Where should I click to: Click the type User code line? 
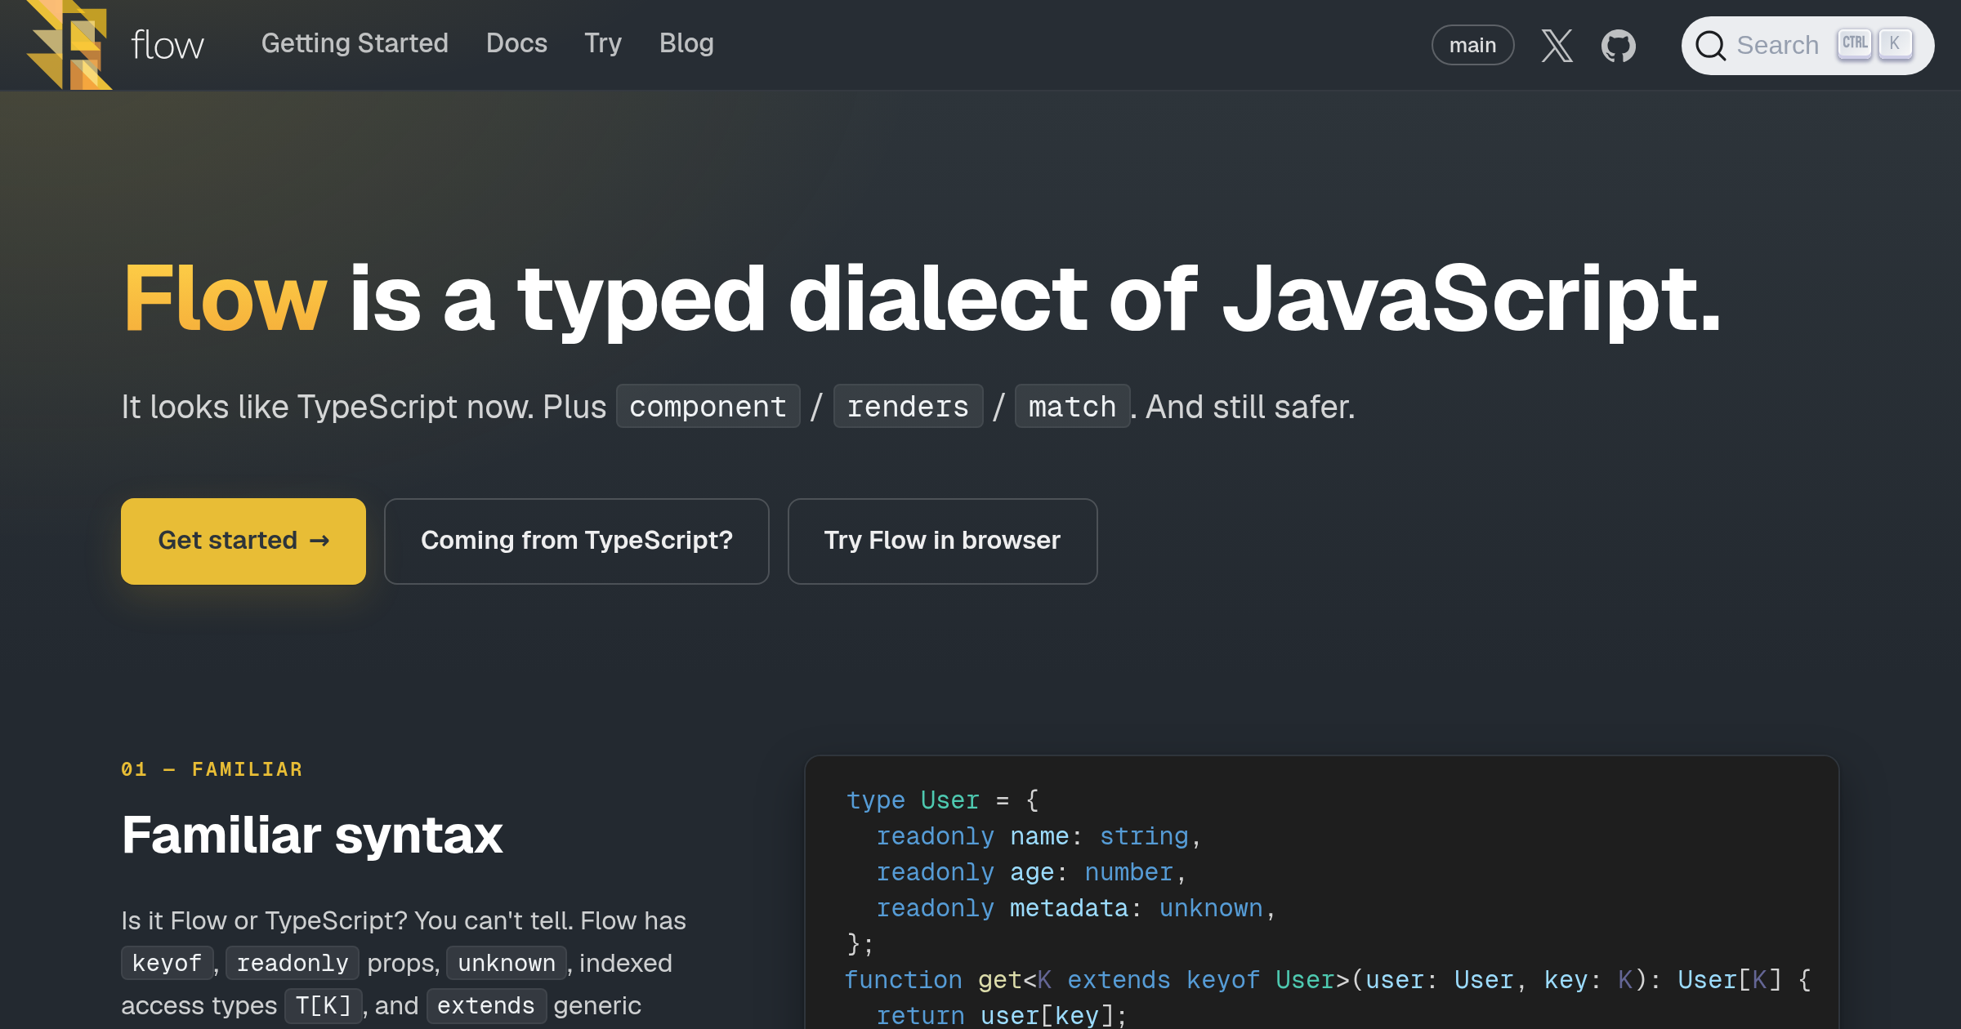pos(942,800)
